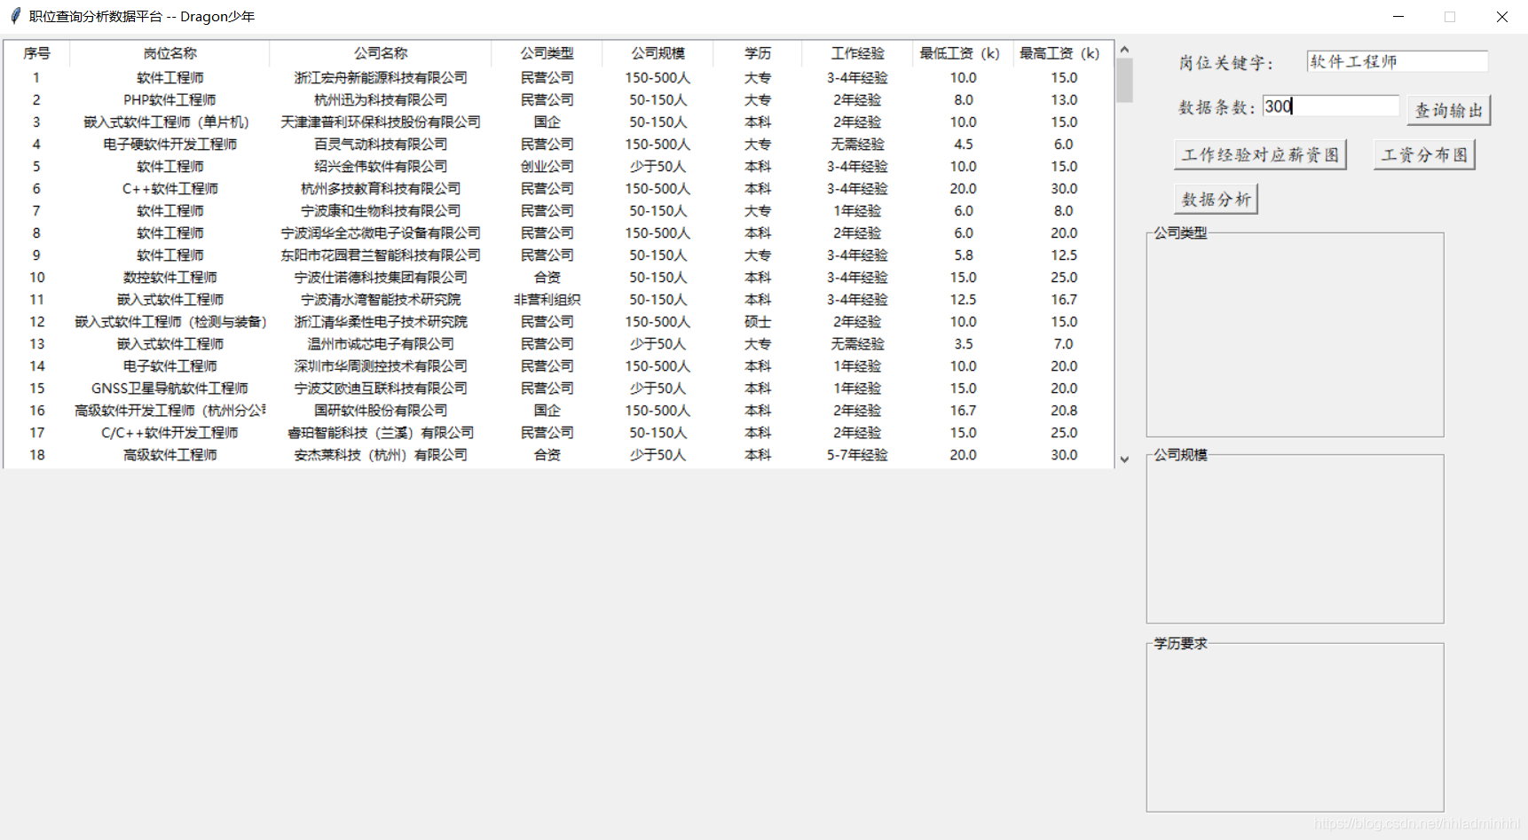
Task: Click the 宁波清水湾智能技术研究院 company cell
Action: click(380, 300)
